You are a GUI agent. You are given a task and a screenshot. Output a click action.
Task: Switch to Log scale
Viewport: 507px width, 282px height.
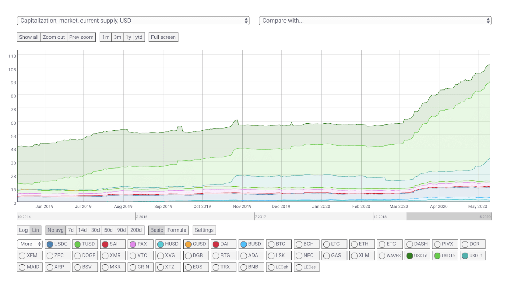[x=23, y=230]
